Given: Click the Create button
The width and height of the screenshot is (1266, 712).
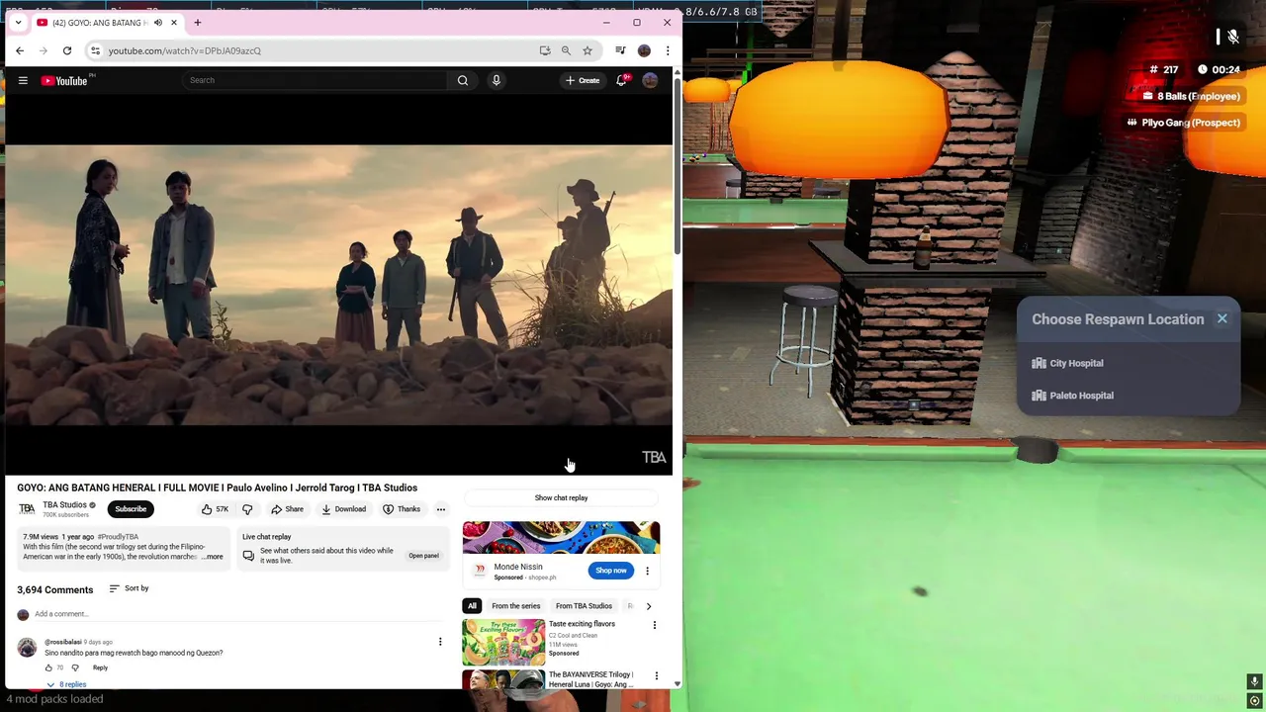Looking at the screenshot, I should (x=583, y=80).
